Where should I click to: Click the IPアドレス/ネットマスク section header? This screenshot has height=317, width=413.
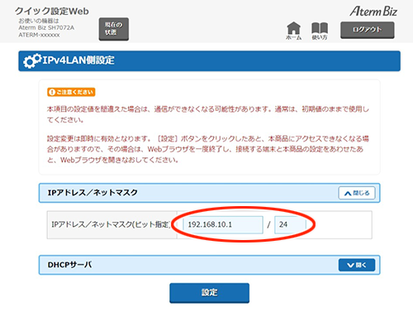click(x=209, y=193)
